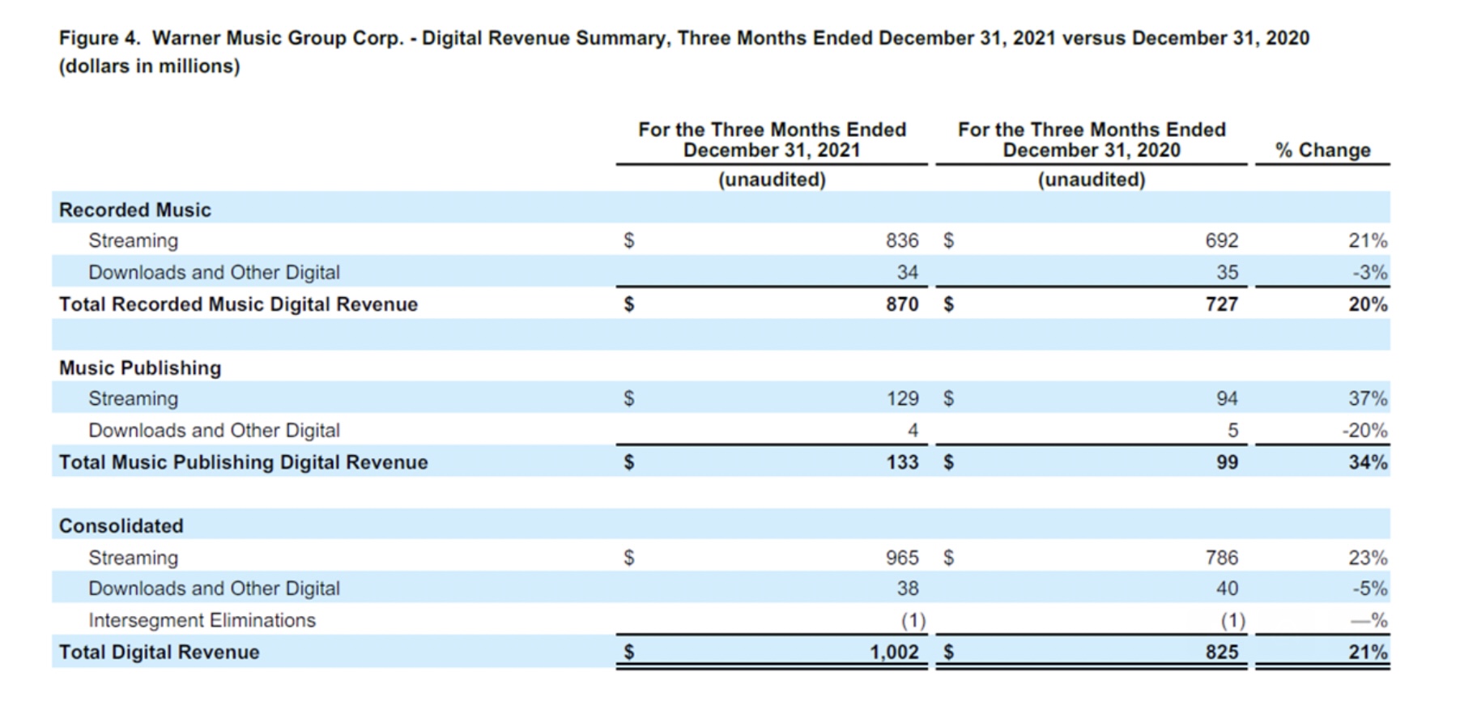
Task: Select the 836 Recorded Music streaming value
Action: [x=901, y=240]
